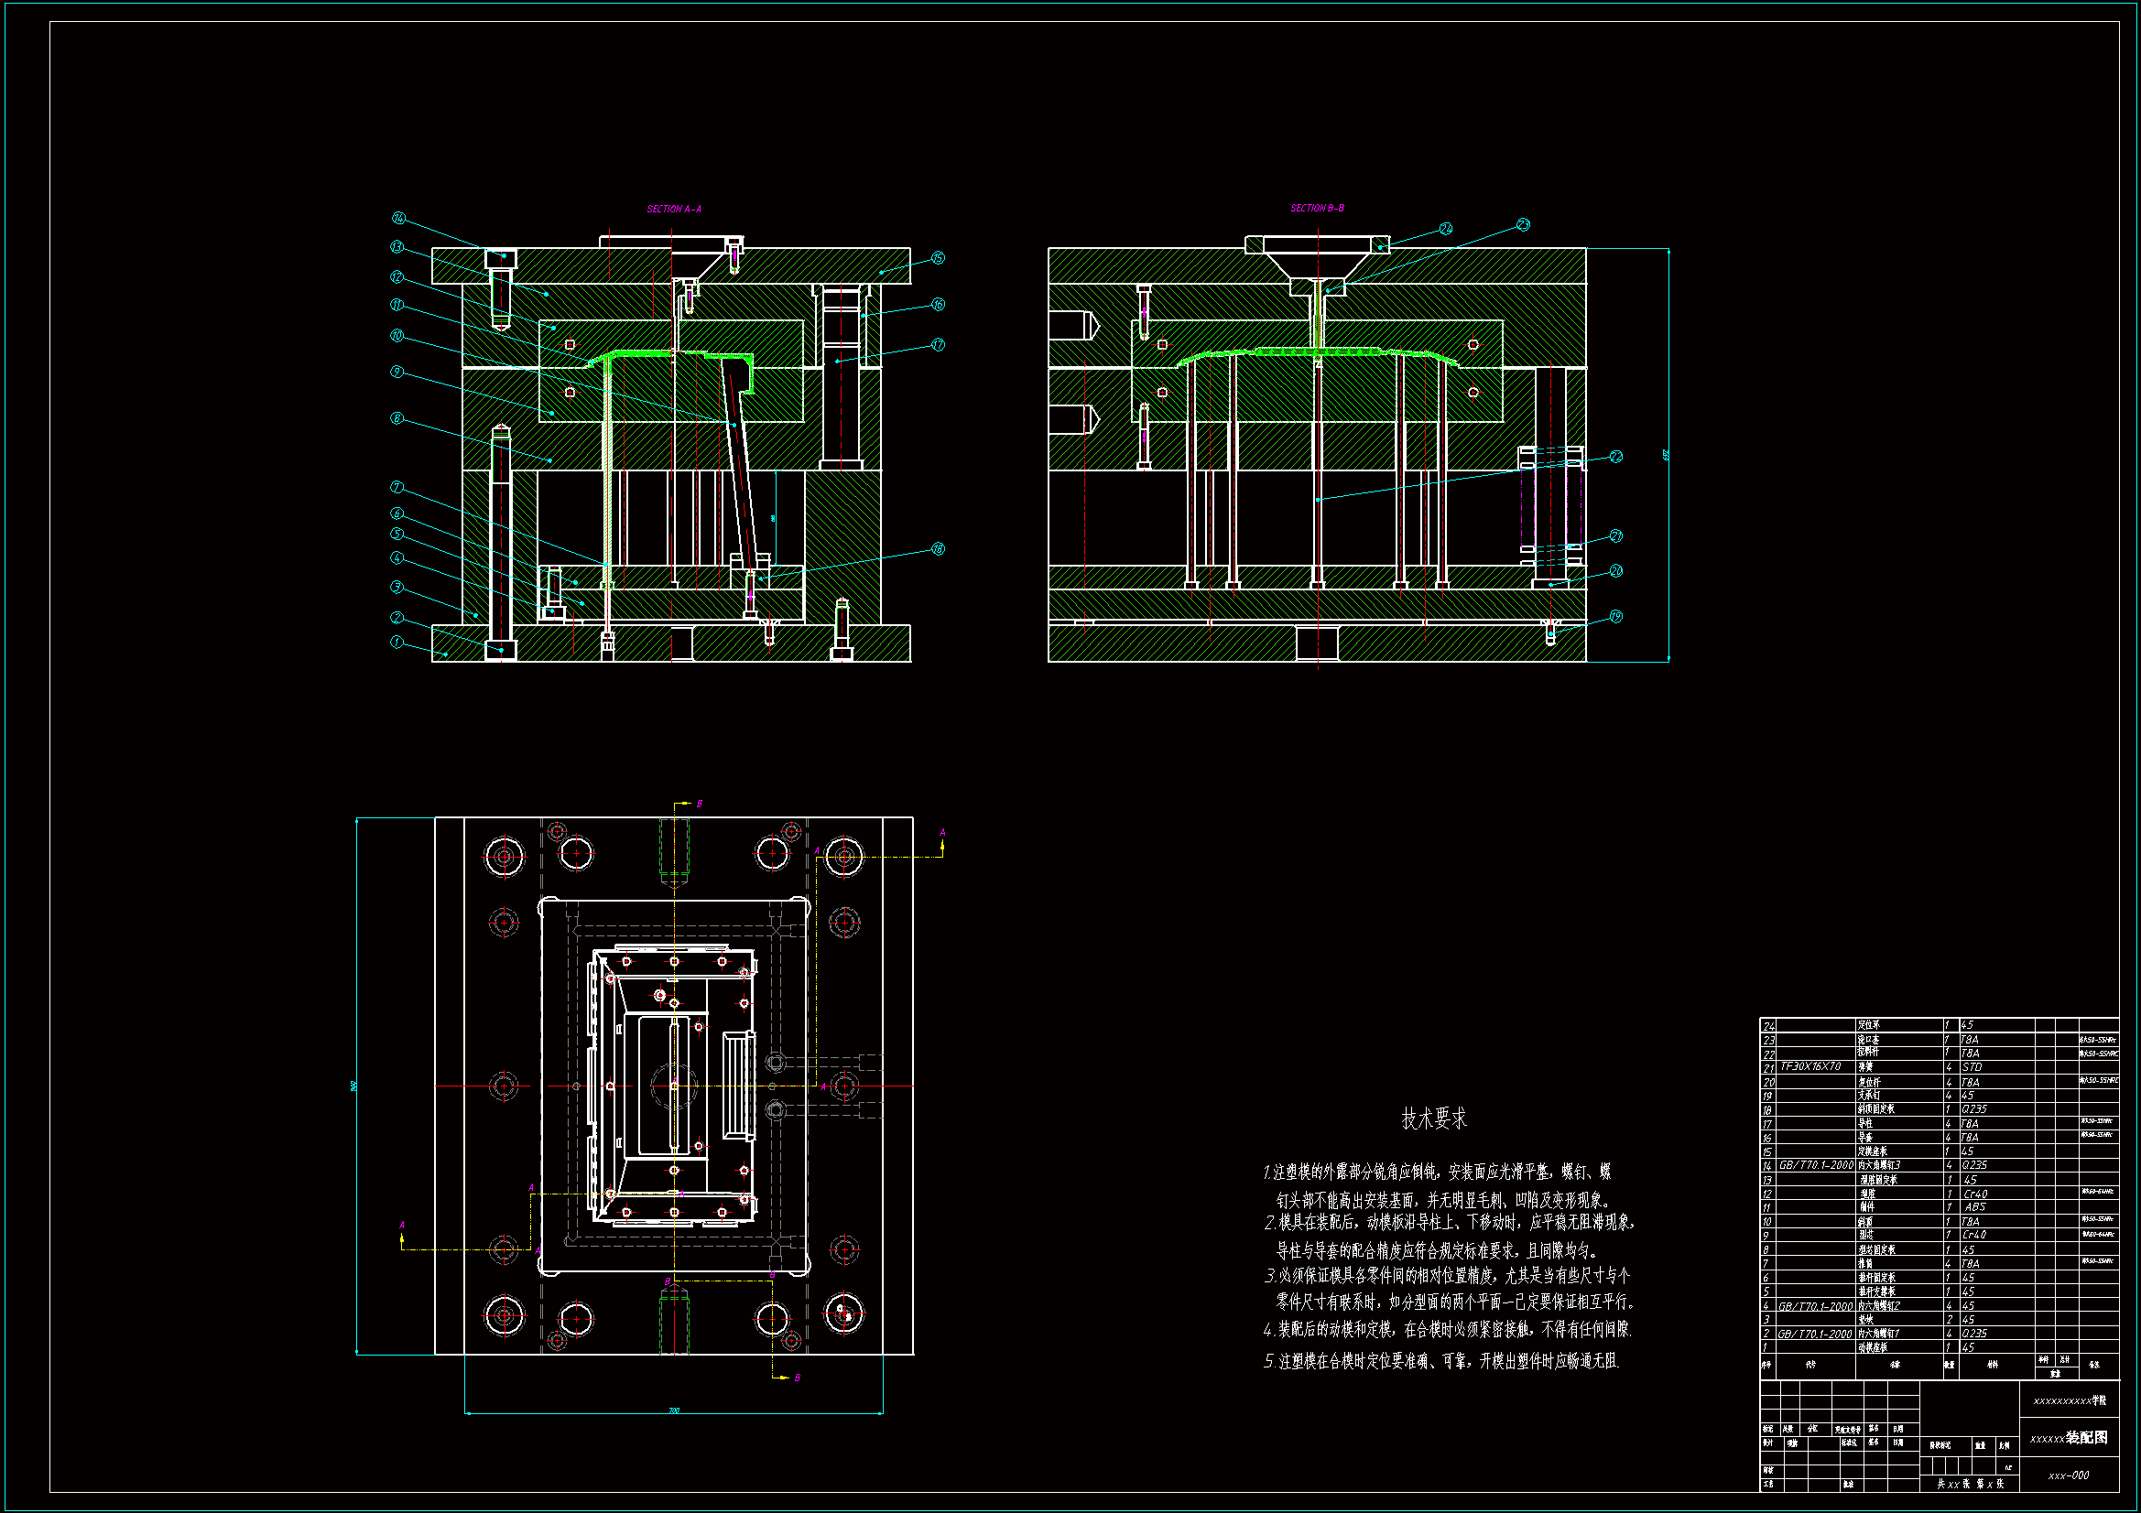Click the 700 width dimension text
The height and width of the screenshot is (1513, 2141).
point(673,1410)
